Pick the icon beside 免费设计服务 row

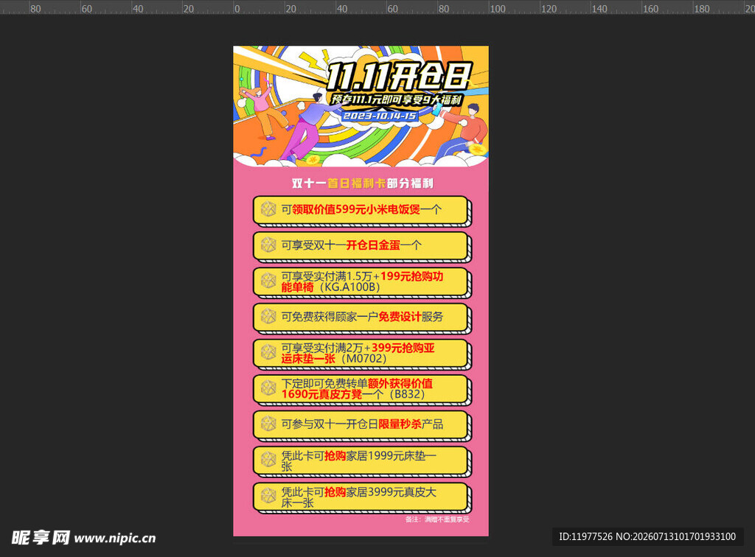pos(268,317)
